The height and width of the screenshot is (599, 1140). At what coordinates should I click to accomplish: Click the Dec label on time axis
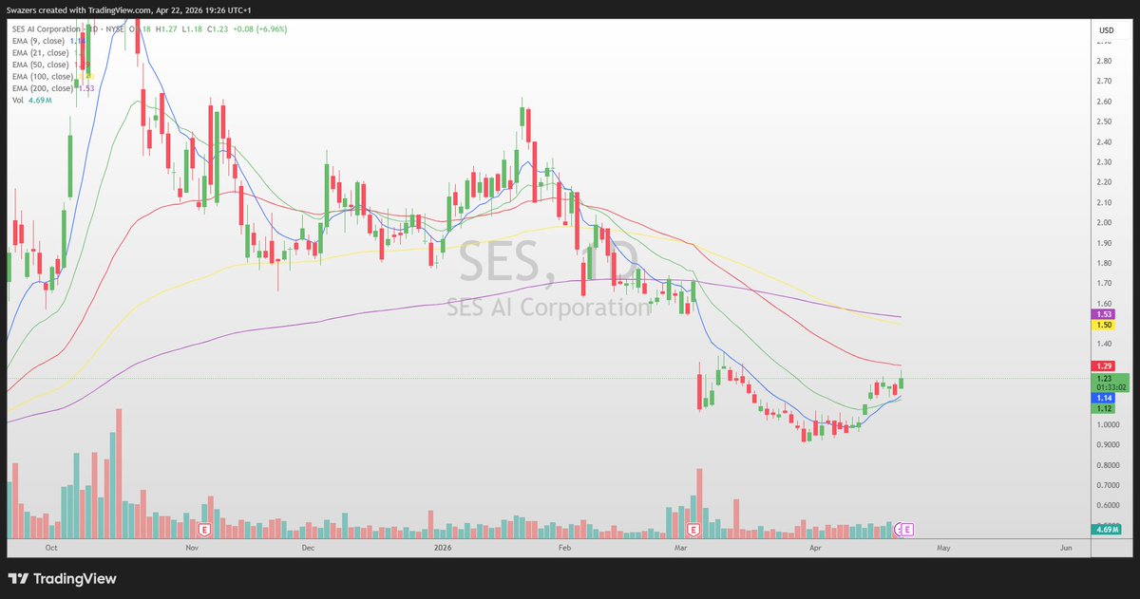click(x=308, y=548)
